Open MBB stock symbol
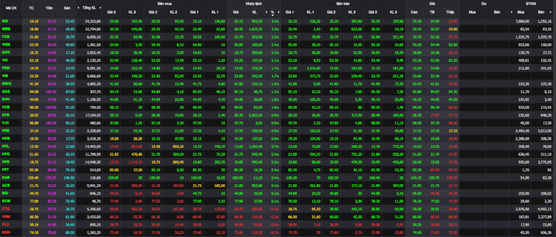 [5, 29]
